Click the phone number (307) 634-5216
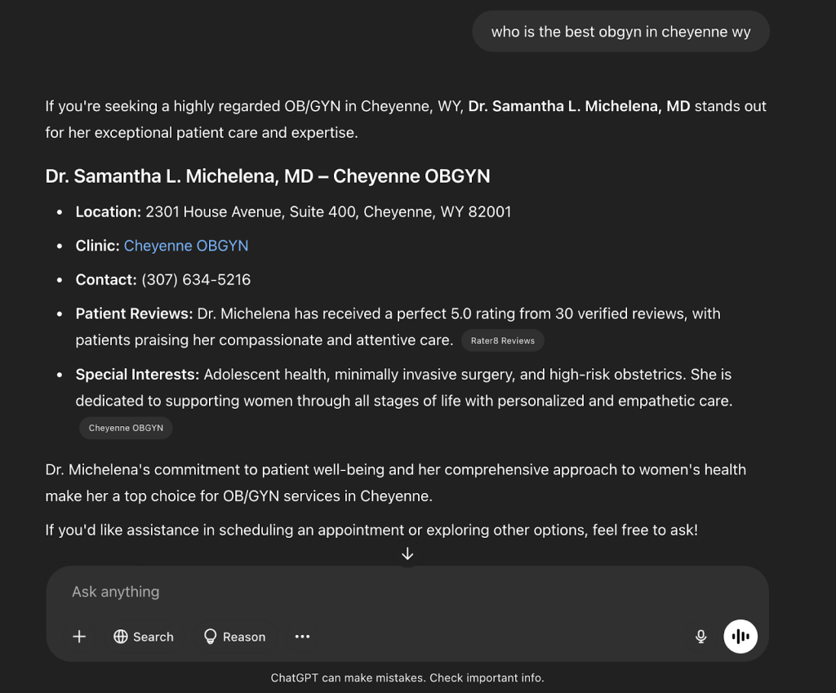 (196, 280)
